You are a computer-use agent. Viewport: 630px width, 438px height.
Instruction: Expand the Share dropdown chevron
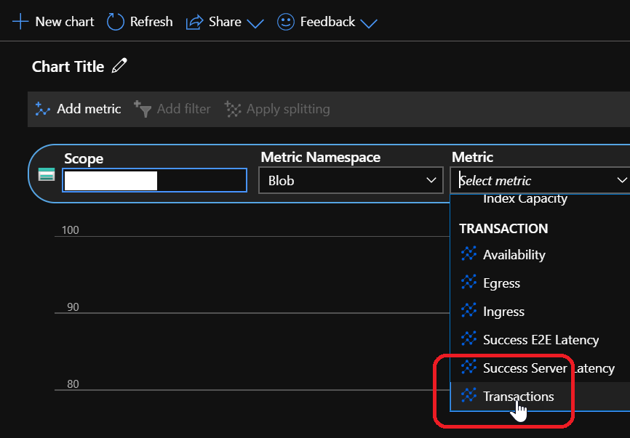[x=255, y=23]
